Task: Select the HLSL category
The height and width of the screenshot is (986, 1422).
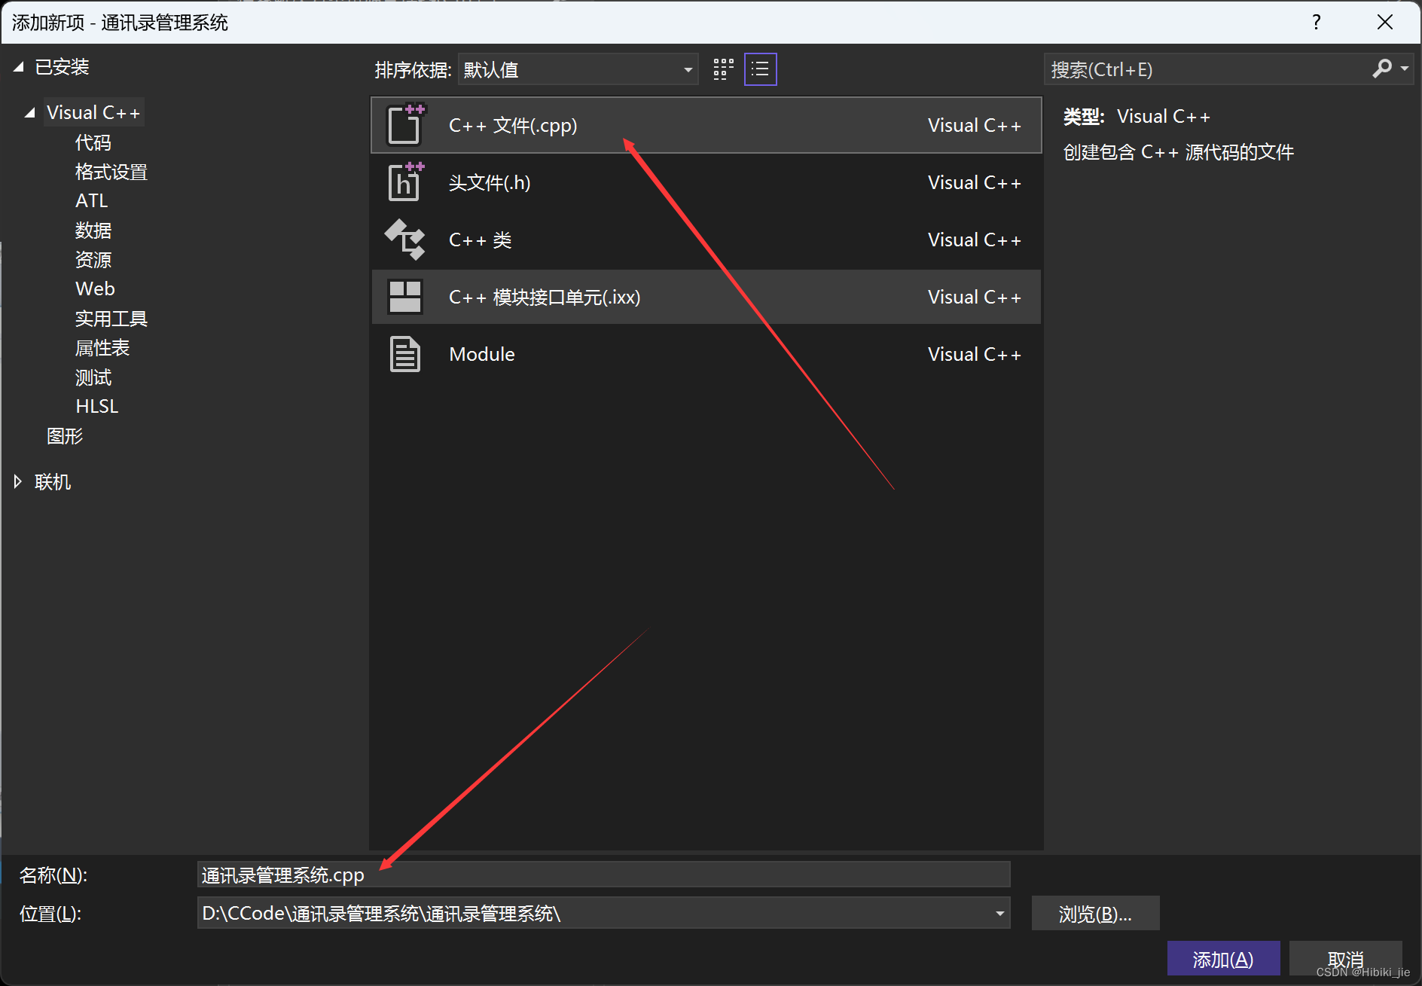Action: pyautogui.click(x=96, y=406)
